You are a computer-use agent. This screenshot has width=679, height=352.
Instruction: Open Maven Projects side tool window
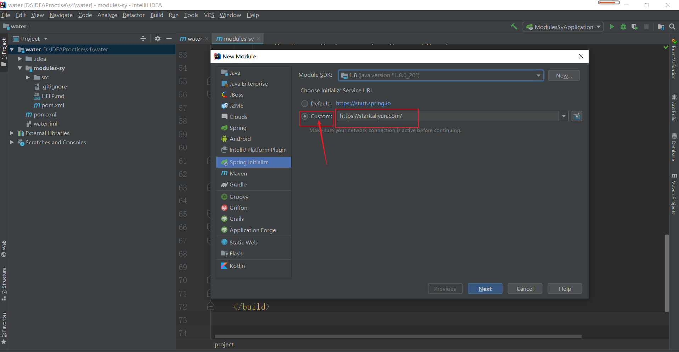[674, 194]
